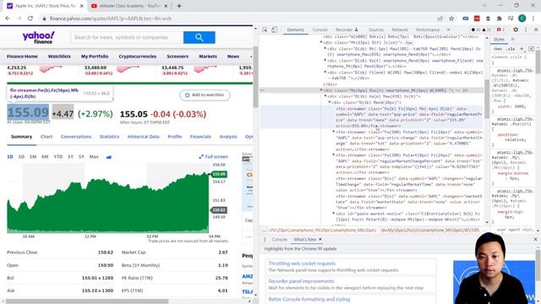Select the 6M chart range
This screenshot has width=541, height=304.
[45, 156]
